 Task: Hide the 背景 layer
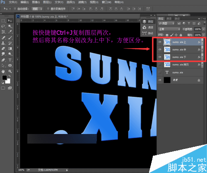coord(160,80)
